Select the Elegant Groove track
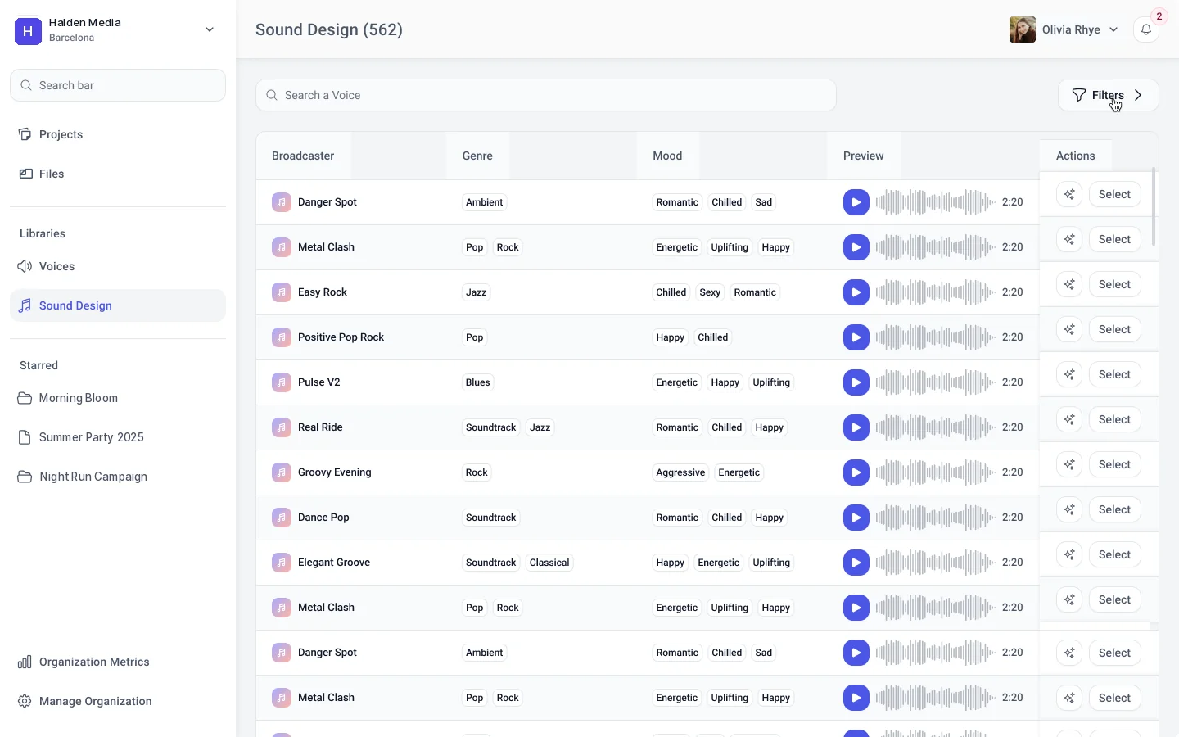This screenshot has width=1179, height=737. point(1114,554)
